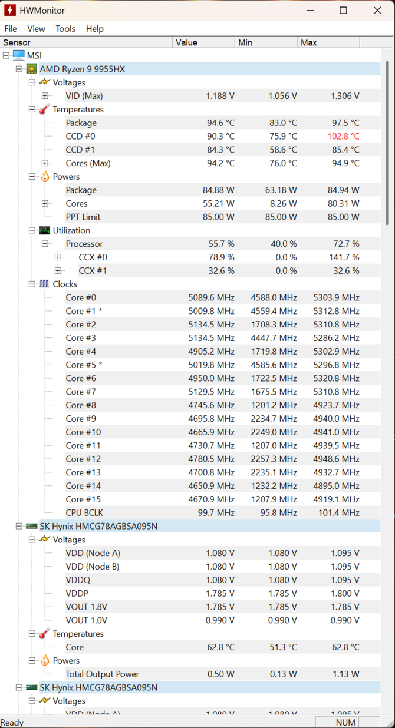This screenshot has height=728, width=395.
Task: Click the SK Hynix Temperatures thermometer icon
Action: coord(45,634)
